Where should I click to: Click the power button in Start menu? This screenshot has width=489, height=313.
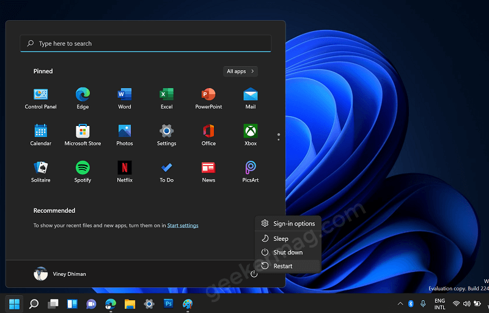pos(254,274)
